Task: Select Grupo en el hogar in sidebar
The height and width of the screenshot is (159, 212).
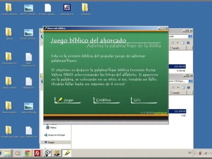Action: 55,135
